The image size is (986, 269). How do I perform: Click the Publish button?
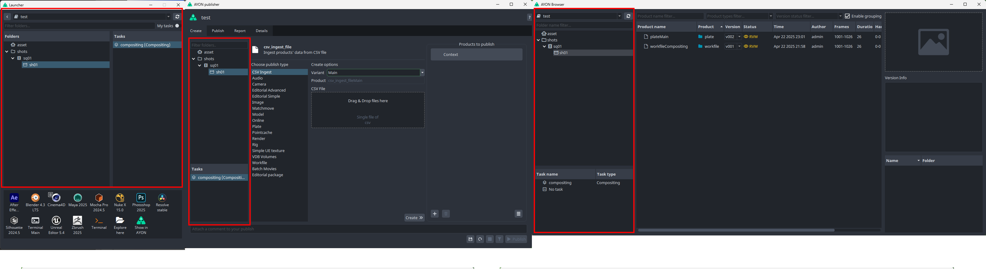[x=516, y=239]
